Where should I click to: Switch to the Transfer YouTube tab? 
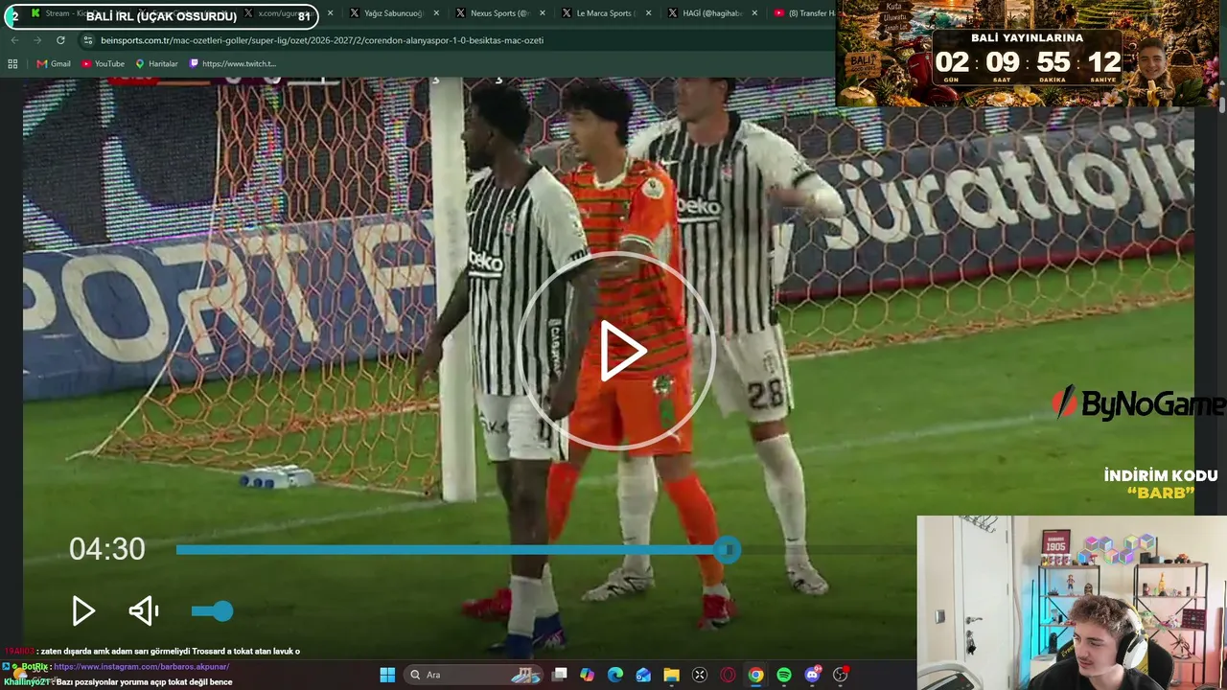[x=803, y=13]
